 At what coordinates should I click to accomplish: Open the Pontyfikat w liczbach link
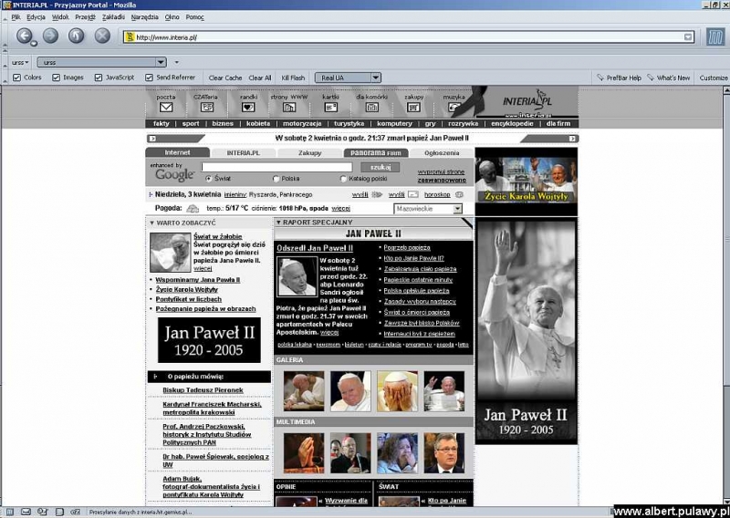click(189, 299)
